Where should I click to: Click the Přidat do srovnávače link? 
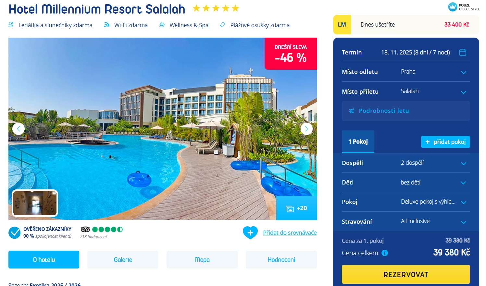[290, 232]
